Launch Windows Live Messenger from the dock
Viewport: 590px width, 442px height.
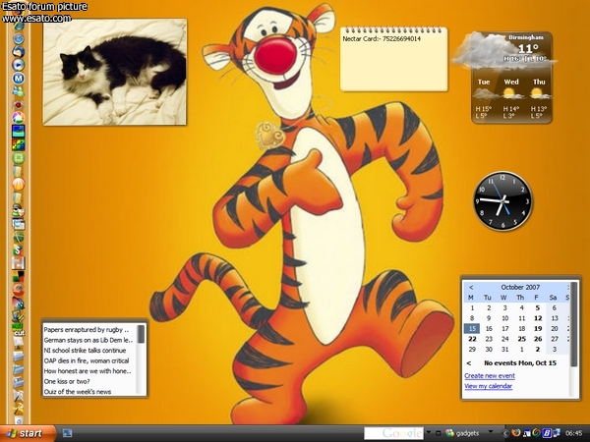(x=18, y=91)
